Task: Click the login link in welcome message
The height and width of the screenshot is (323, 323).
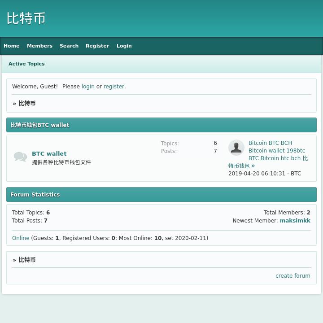Action: (x=88, y=87)
